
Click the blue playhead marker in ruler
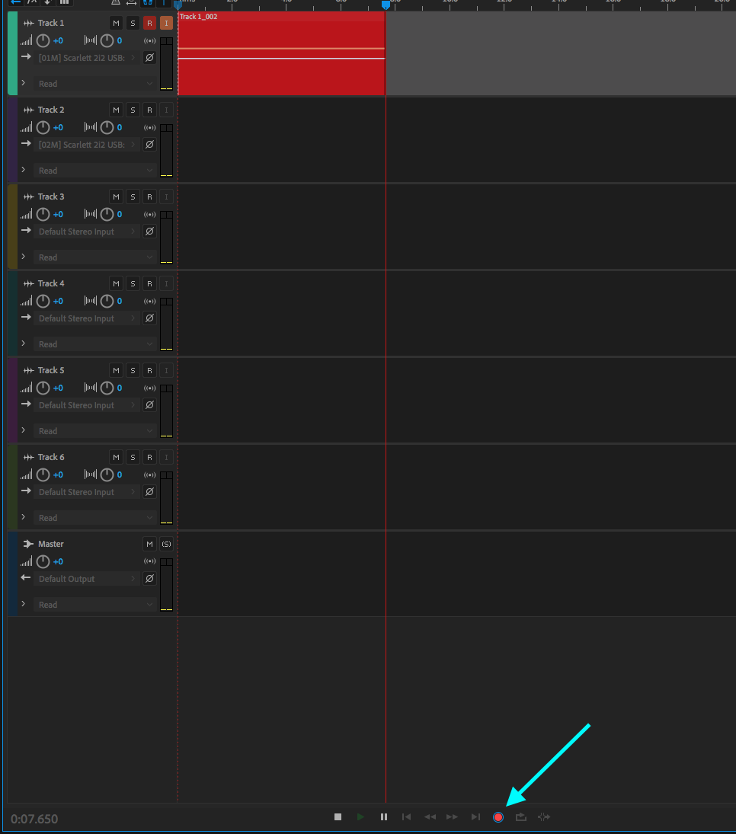click(x=386, y=5)
